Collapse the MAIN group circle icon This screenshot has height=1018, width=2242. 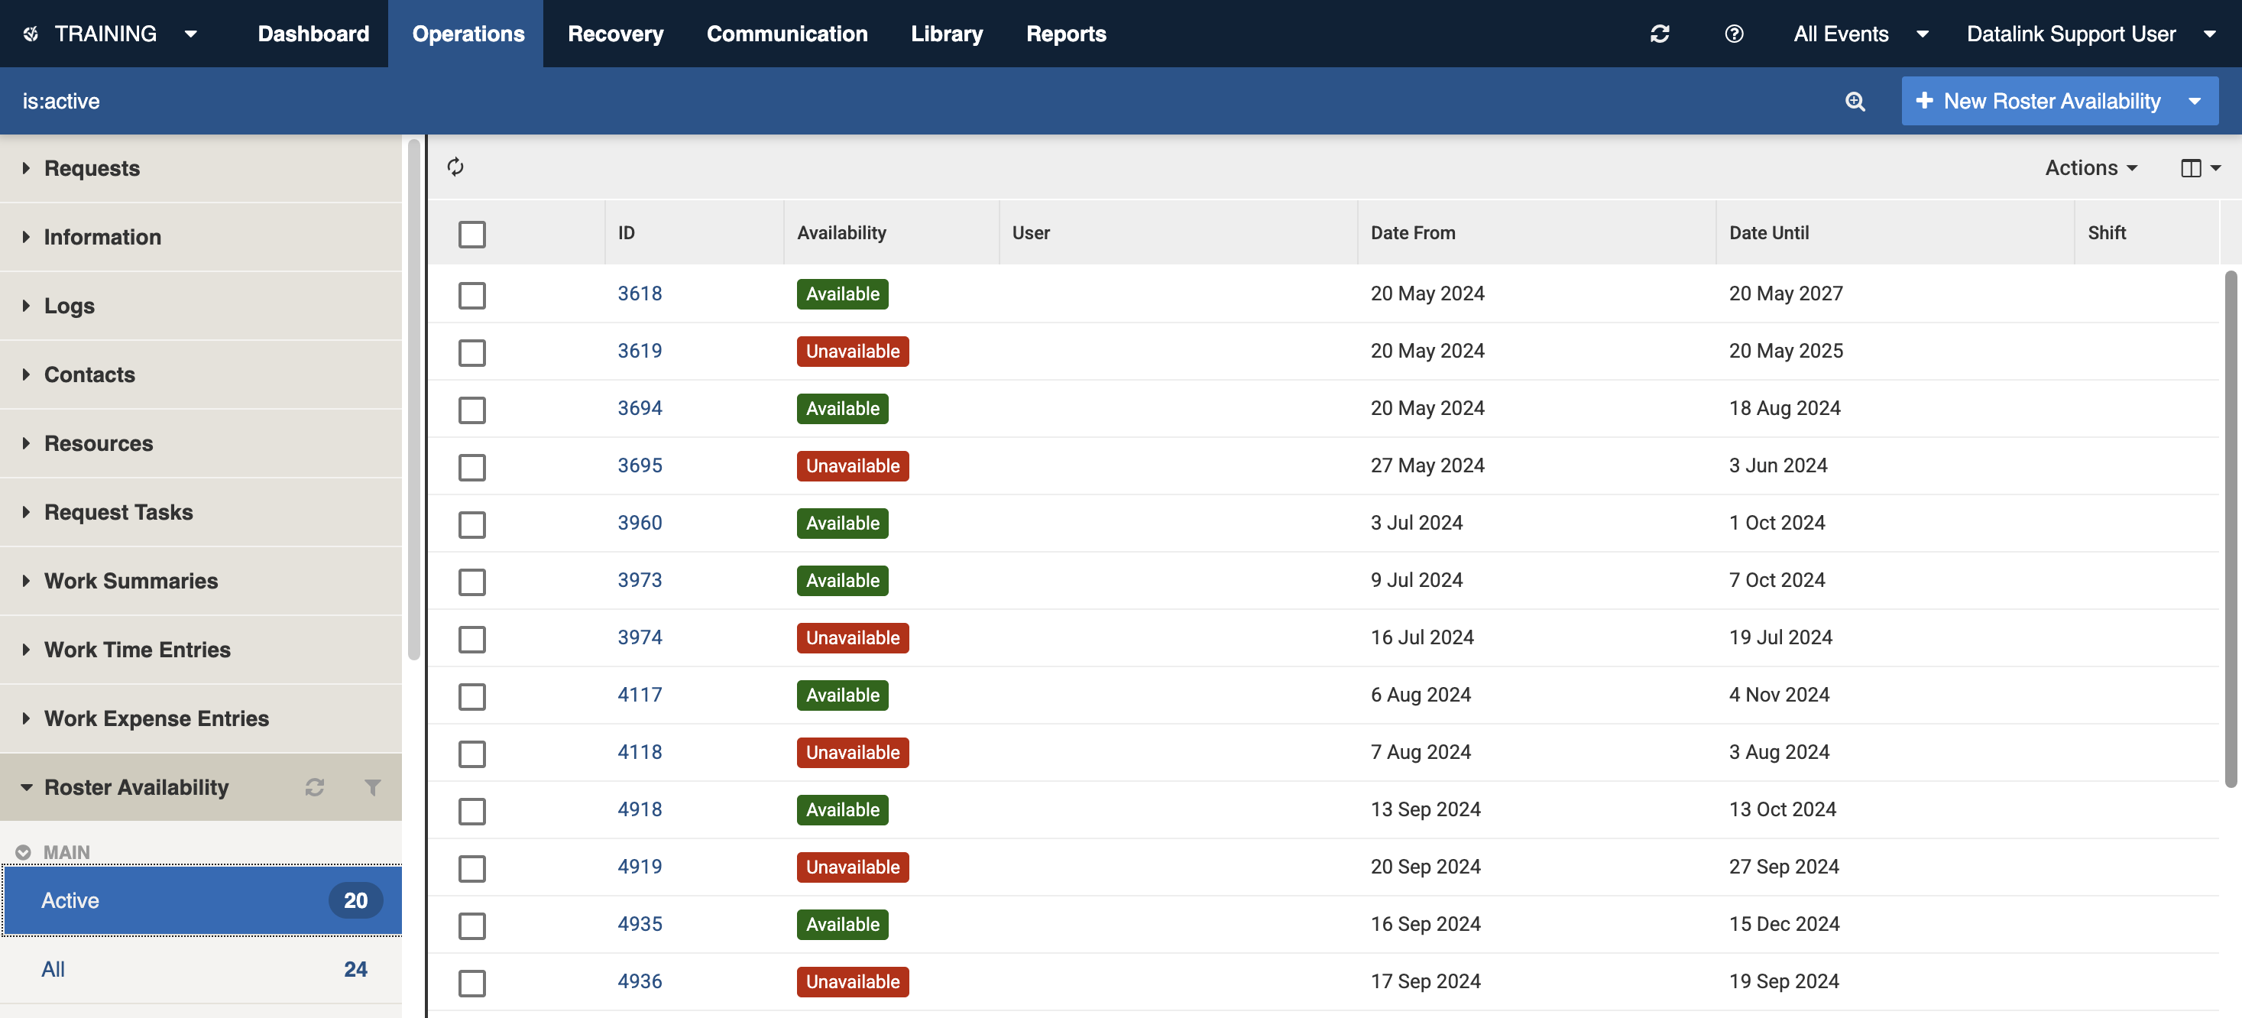tap(24, 851)
